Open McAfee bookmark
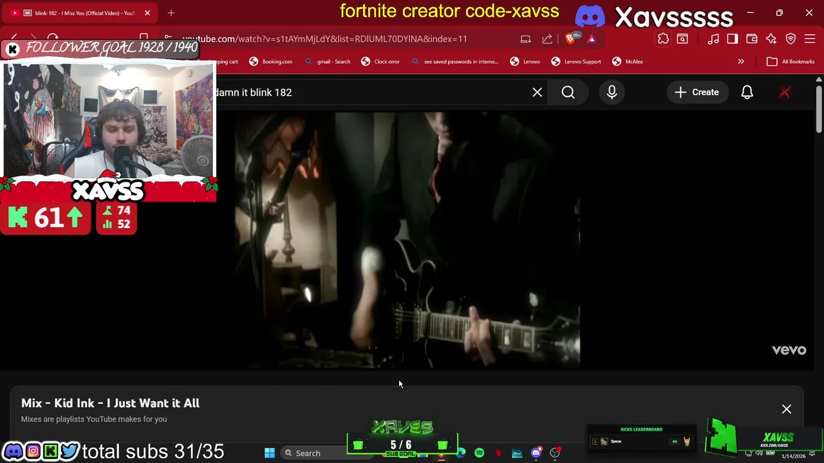The height and width of the screenshot is (463, 824). click(x=628, y=62)
